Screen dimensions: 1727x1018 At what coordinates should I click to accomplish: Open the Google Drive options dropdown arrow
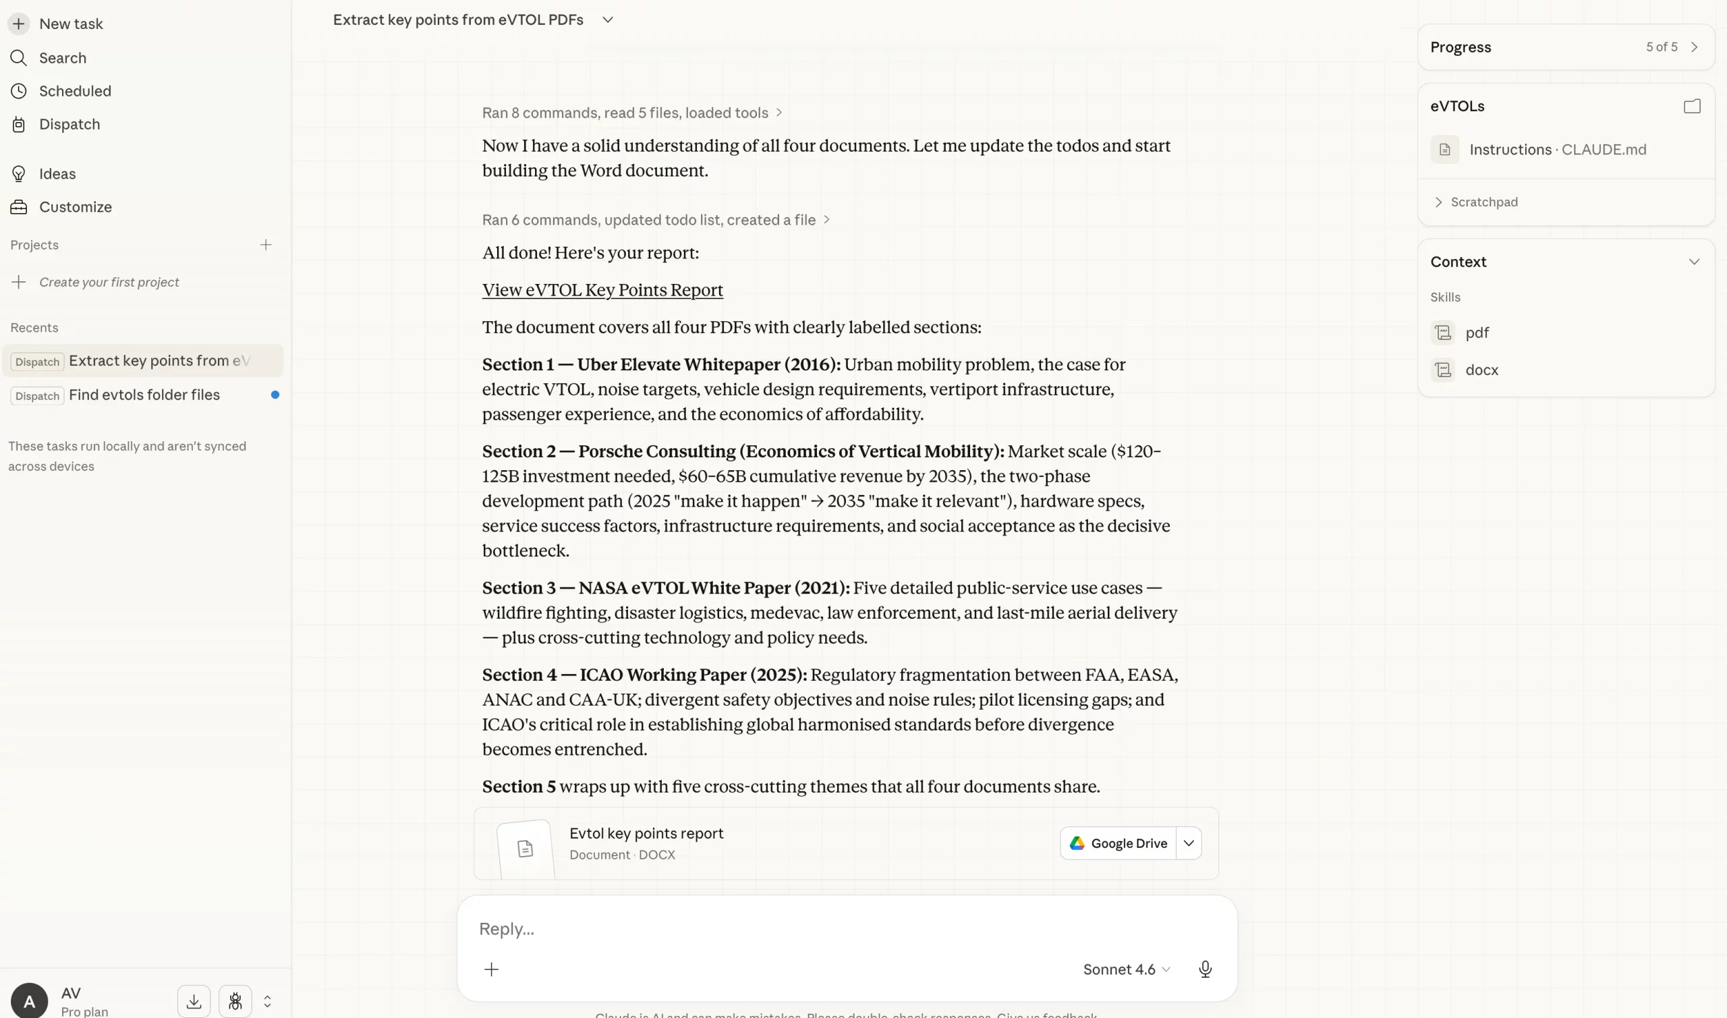point(1189,843)
